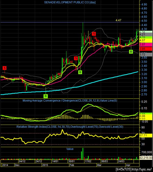Click the 67.71 RSI value tag

point(146,136)
